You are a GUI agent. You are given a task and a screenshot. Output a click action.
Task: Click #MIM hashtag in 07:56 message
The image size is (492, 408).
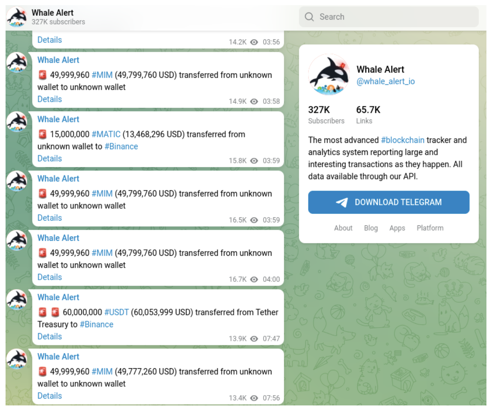coord(102,371)
